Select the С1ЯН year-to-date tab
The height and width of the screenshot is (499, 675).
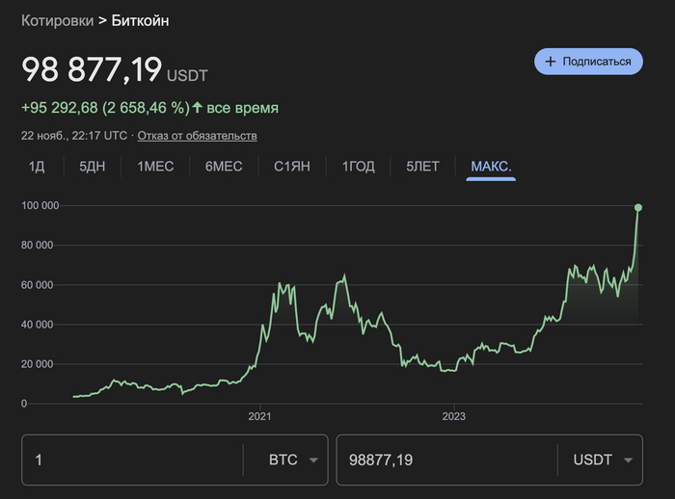pyautogui.click(x=292, y=167)
